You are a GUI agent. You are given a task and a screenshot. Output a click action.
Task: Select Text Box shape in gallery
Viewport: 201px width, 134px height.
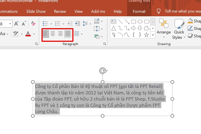click(x=114, y=21)
